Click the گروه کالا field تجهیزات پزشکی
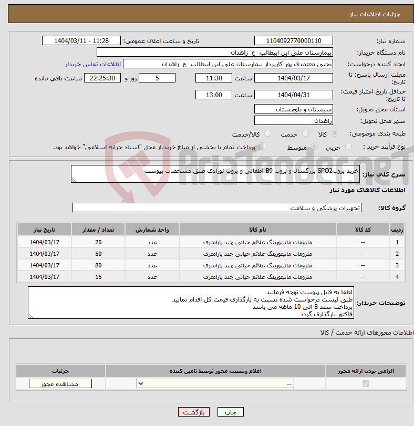 pos(217,207)
